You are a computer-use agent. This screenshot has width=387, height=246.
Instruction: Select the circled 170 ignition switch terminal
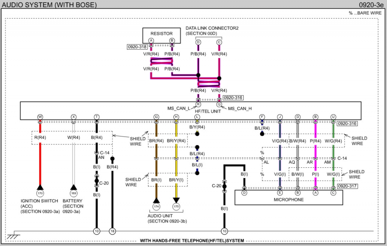(40, 193)
